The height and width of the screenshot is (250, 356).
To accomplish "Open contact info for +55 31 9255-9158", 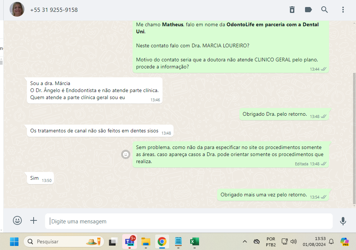I will tap(54, 10).
